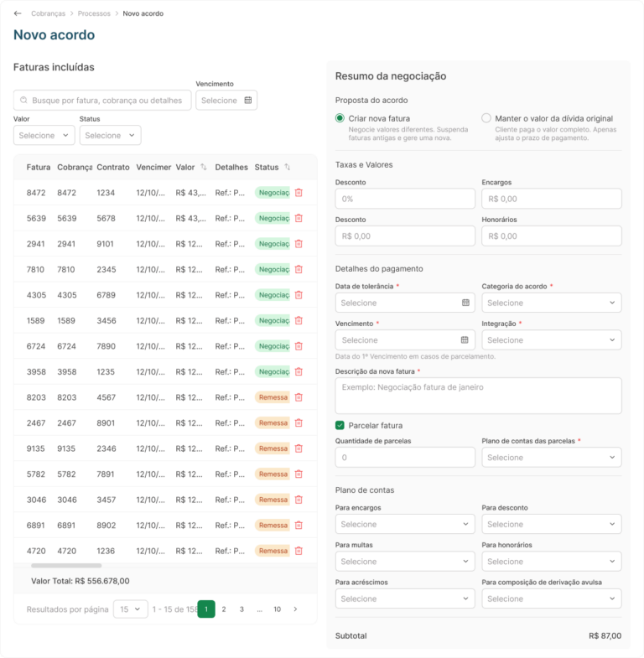Viewport: 644px width, 658px height.
Task: Open the Categoria do acordo dropdown
Action: tap(552, 303)
